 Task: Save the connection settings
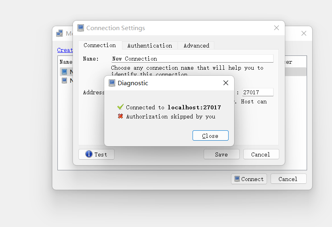click(221, 155)
